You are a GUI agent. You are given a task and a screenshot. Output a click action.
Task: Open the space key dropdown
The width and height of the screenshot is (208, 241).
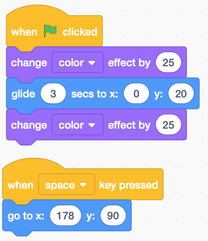pyautogui.click(x=67, y=184)
